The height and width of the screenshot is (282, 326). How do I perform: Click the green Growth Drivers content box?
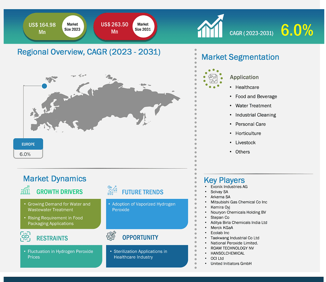point(61,214)
